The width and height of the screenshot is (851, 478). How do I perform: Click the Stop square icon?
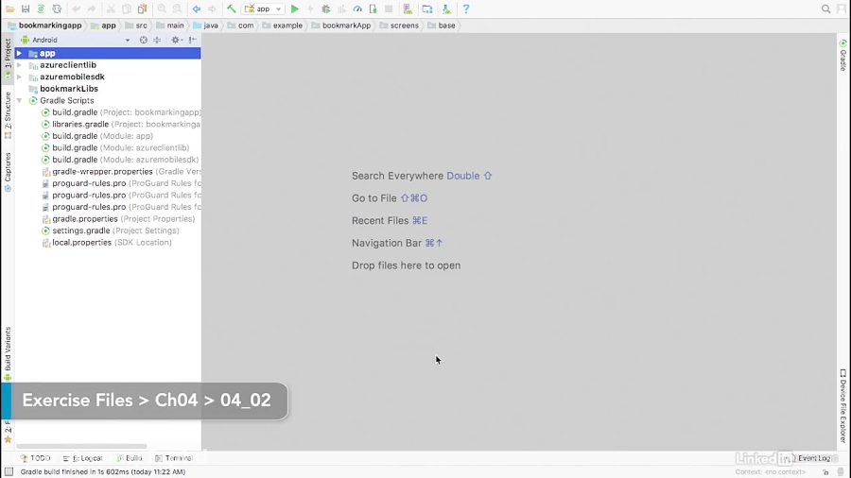[389, 9]
